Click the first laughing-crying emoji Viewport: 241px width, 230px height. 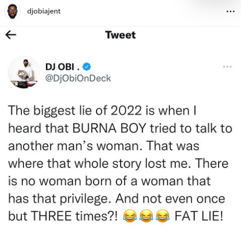(129, 216)
